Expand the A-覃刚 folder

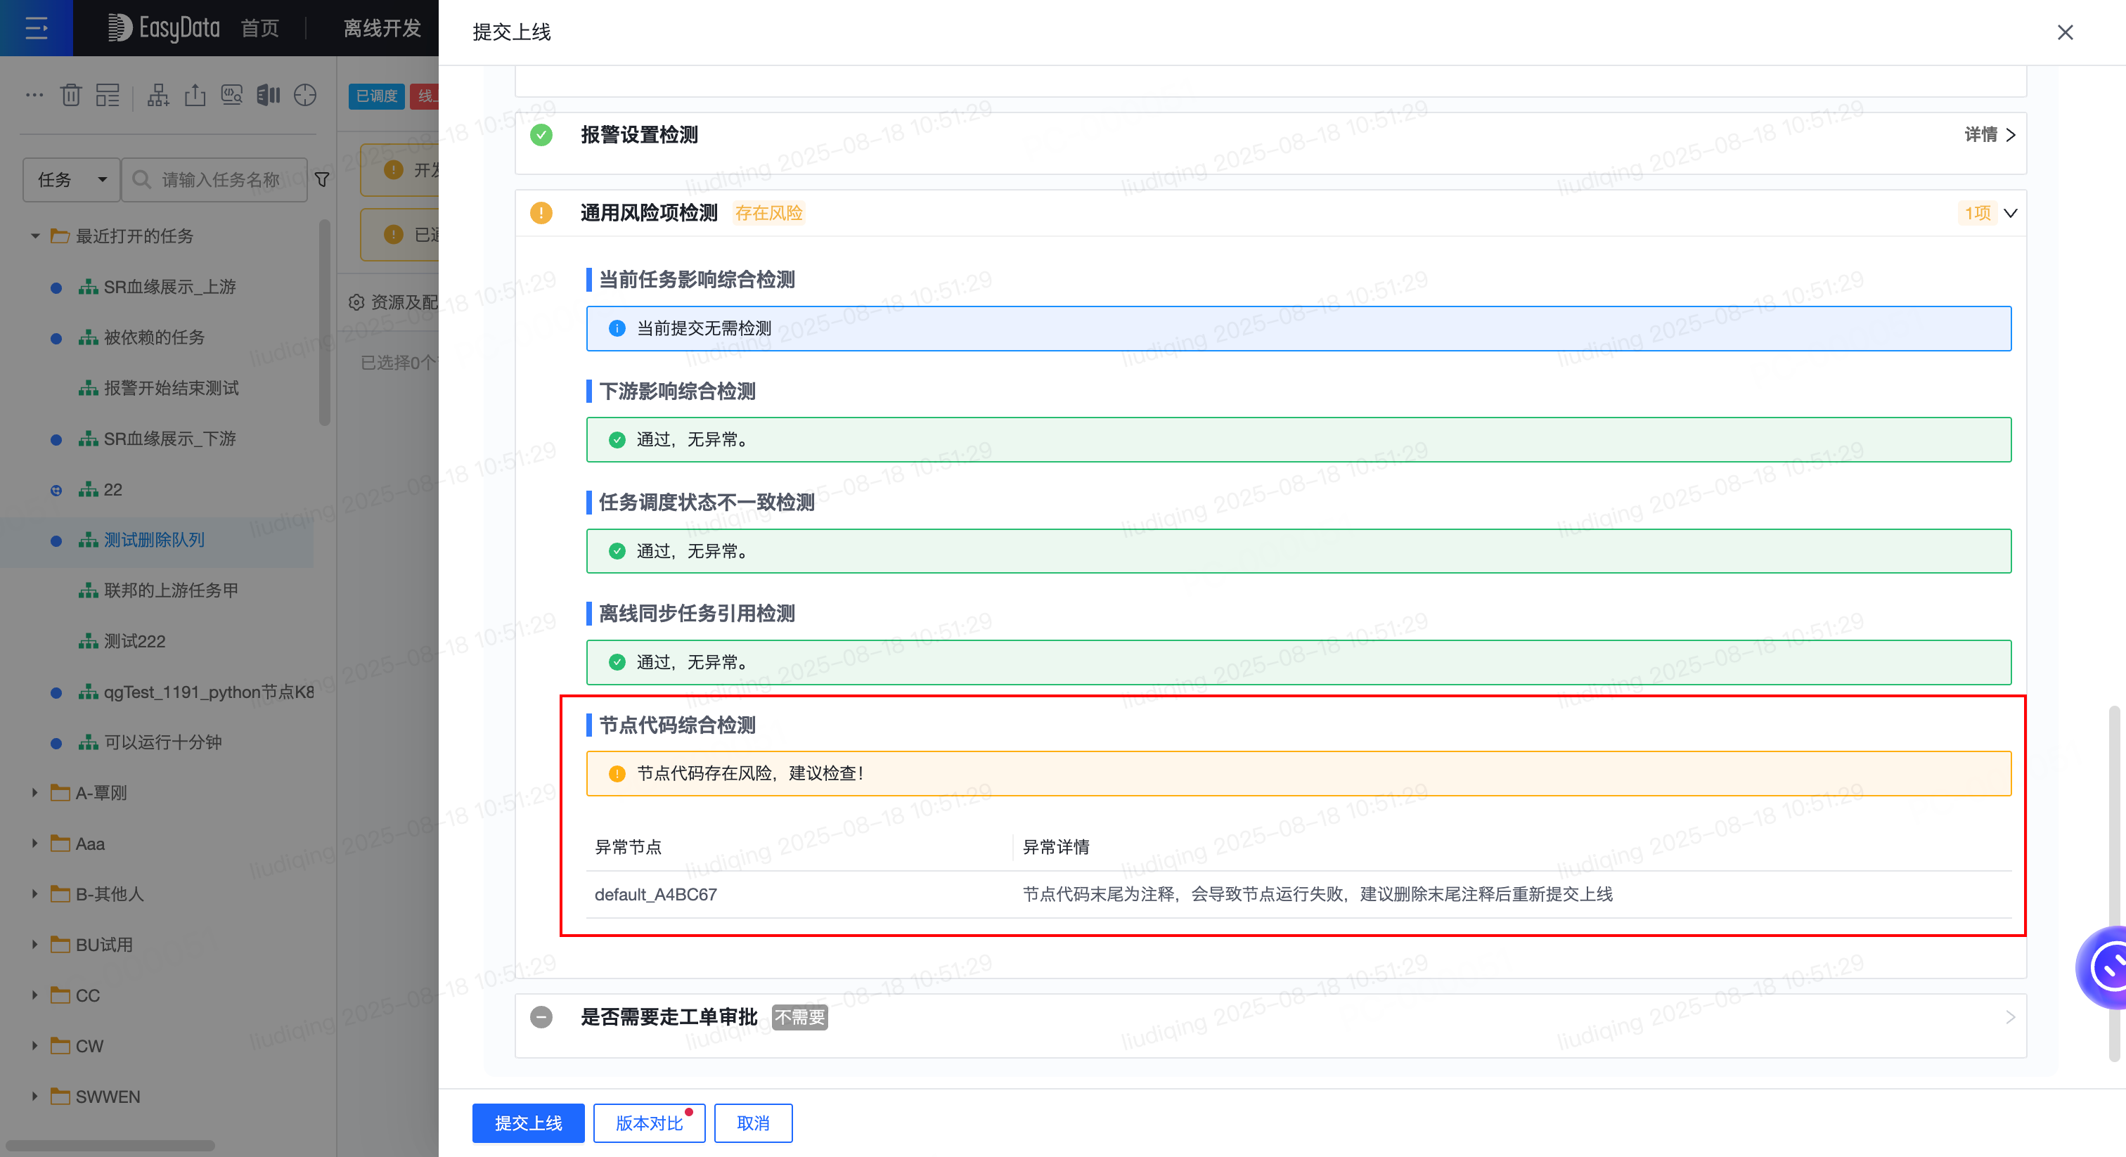pyautogui.click(x=34, y=792)
